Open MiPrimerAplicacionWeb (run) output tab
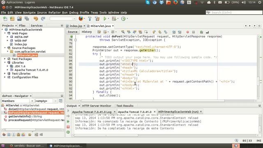The width and height of the screenshot is (263, 148). pyautogui.click(x=178, y=111)
